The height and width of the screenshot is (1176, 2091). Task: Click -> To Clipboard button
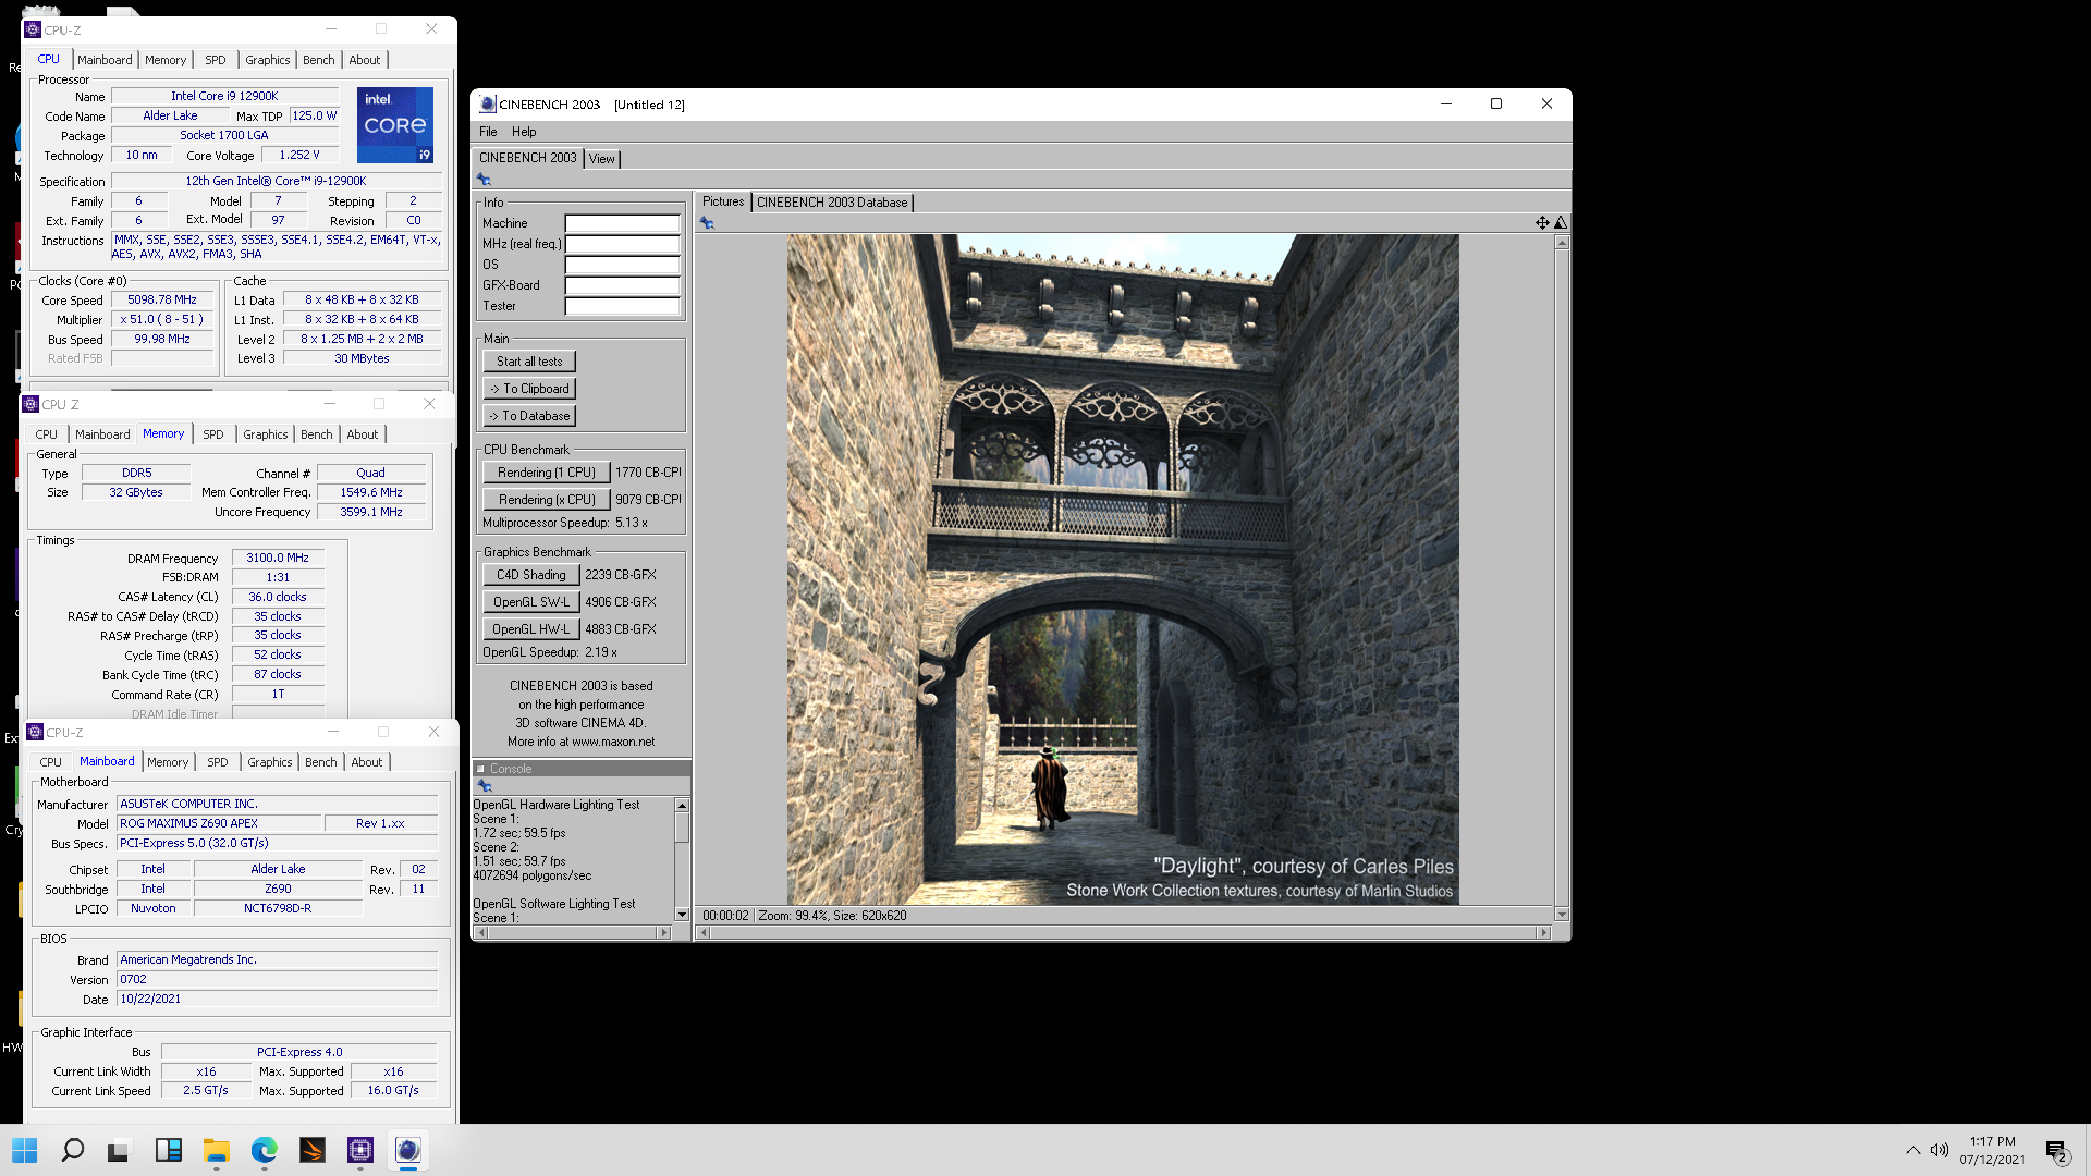point(529,389)
